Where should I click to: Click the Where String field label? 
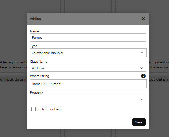[x=40, y=76]
